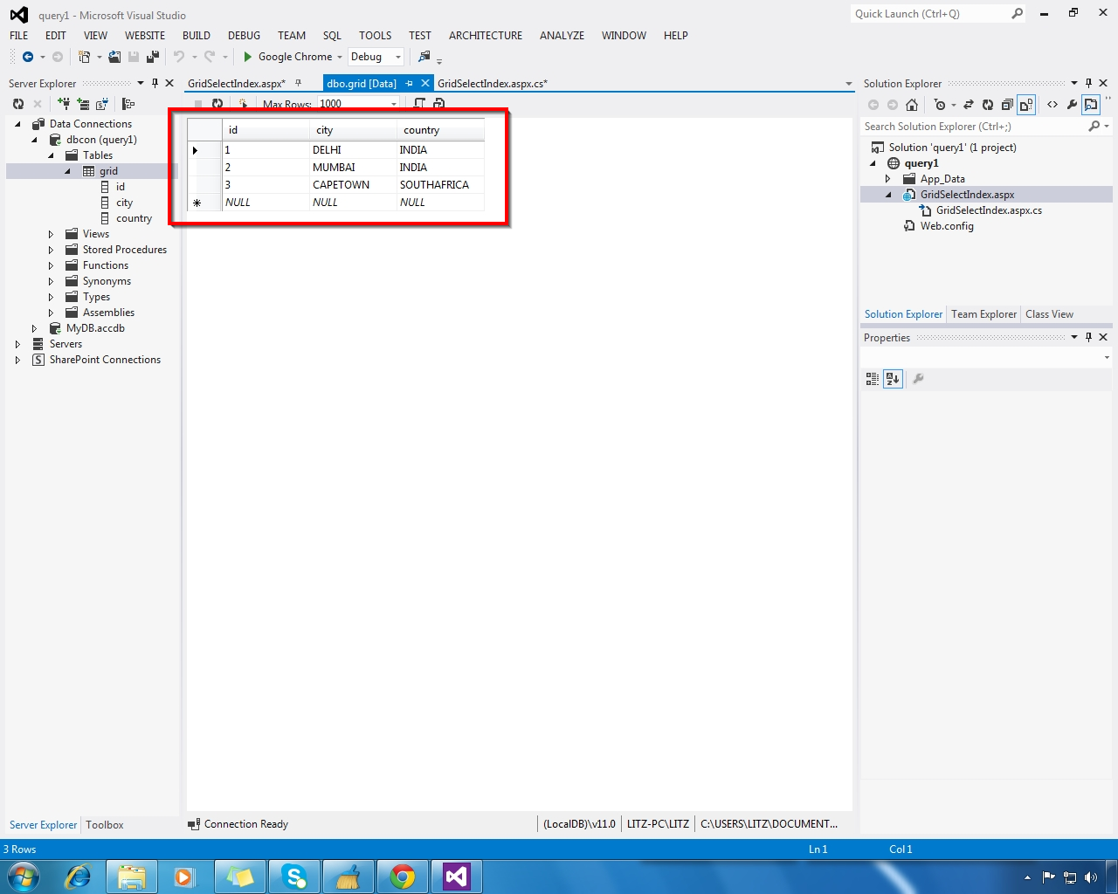Image resolution: width=1118 pixels, height=894 pixels.
Task: Open the Max Rows dropdown
Action: (394, 103)
